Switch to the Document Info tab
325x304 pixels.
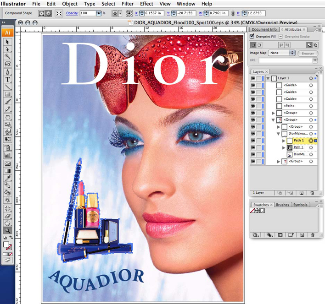tap(263, 29)
